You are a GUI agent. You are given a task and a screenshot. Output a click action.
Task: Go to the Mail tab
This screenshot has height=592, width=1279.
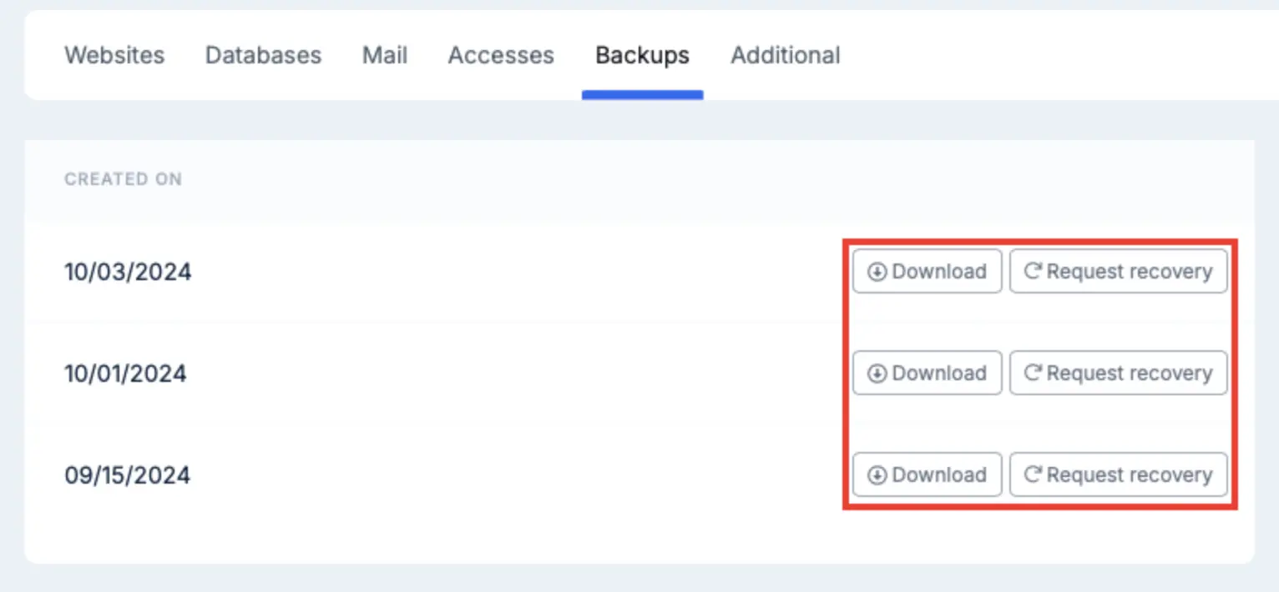pos(385,55)
